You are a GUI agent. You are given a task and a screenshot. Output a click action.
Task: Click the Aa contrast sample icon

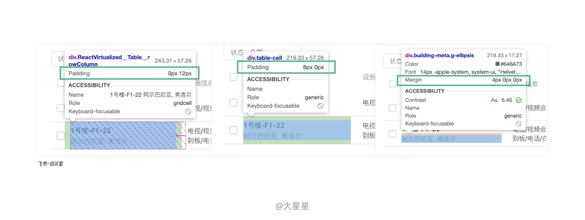coord(494,100)
